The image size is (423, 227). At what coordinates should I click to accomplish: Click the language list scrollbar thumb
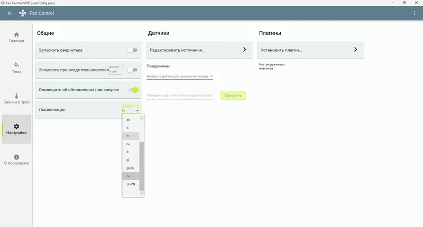point(141,166)
